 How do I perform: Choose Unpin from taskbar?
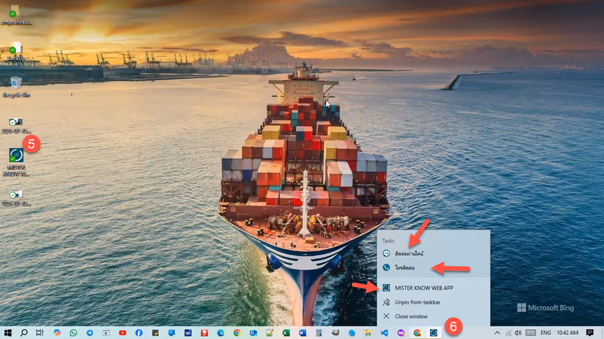[x=417, y=302]
